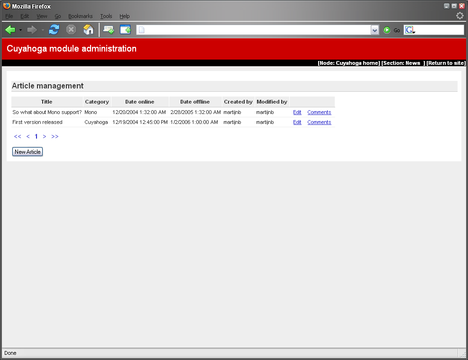Close the Firefox window

click(x=461, y=6)
